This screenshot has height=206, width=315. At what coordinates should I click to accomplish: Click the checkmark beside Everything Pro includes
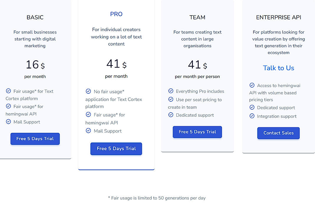click(171, 91)
